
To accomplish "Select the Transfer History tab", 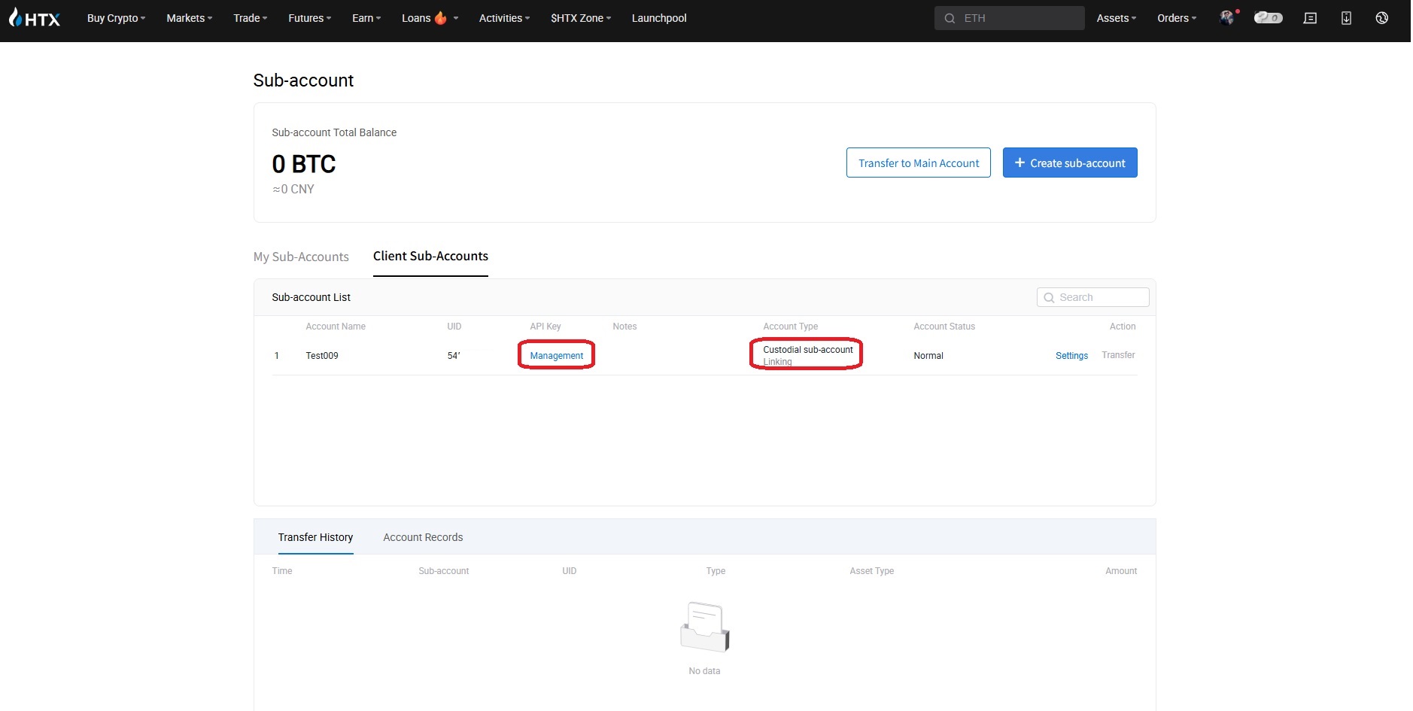I will click(x=315, y=537).
